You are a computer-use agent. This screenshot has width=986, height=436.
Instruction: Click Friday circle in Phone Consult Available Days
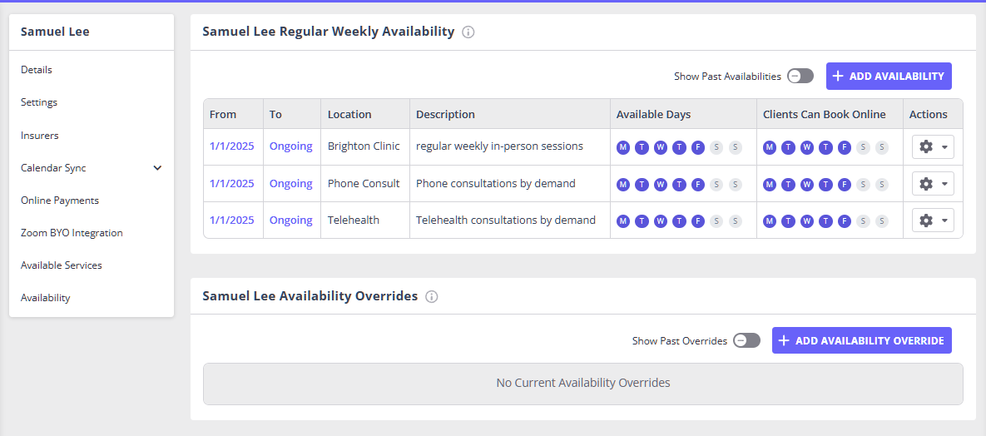698,184
